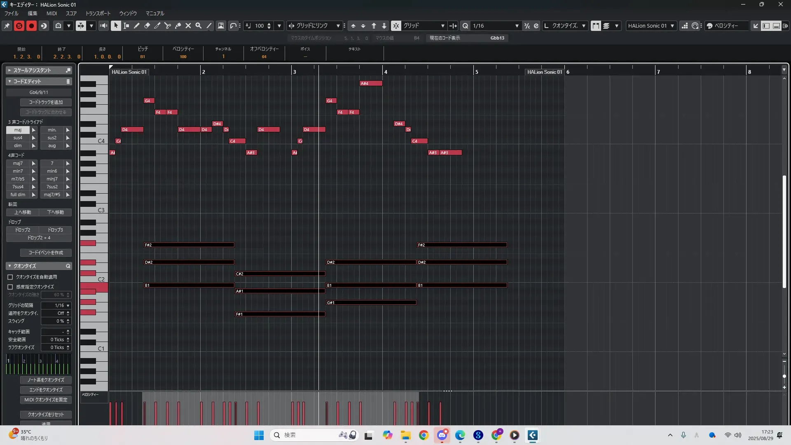Toggle acoustic feedback speaker icon
The image size is (791, 445).
click(x=103, y=26)
